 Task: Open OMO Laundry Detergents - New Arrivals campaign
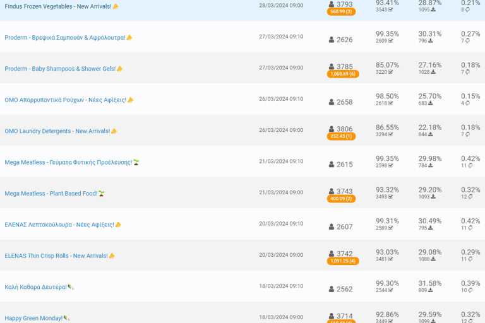tap(61, 131)
